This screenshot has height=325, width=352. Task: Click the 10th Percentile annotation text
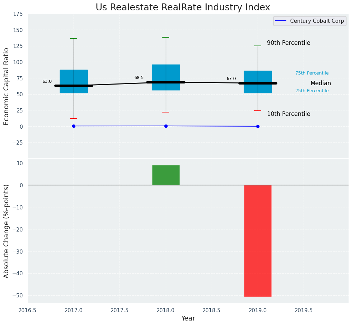288,114
